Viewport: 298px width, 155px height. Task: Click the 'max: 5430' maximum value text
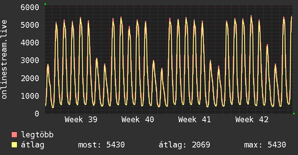tap(265, 145)
